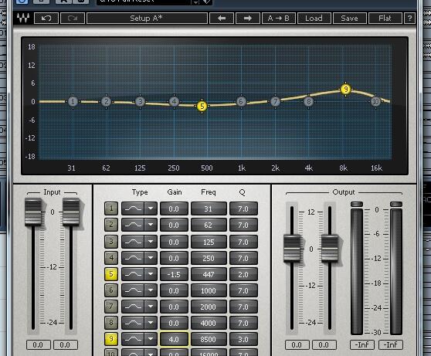Screen dimensions: 431x356
Task: Toggle band 7 on/off button
Action: click(x=111, y=307)
